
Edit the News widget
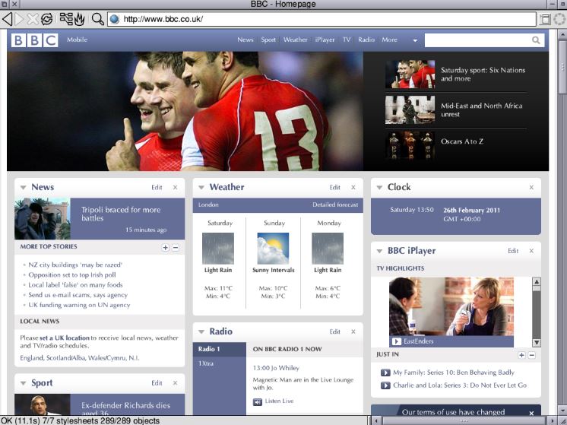click(157, 187)
